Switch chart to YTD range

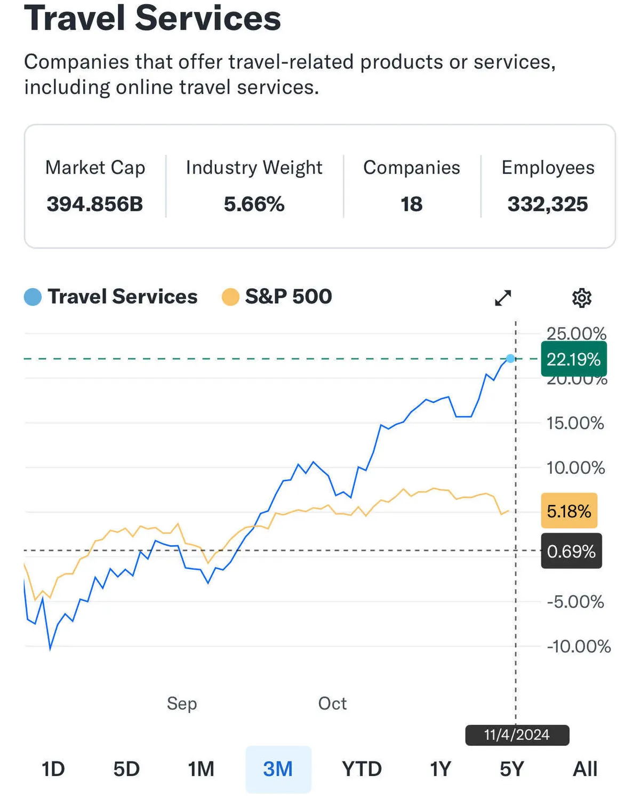click(362, 769)
